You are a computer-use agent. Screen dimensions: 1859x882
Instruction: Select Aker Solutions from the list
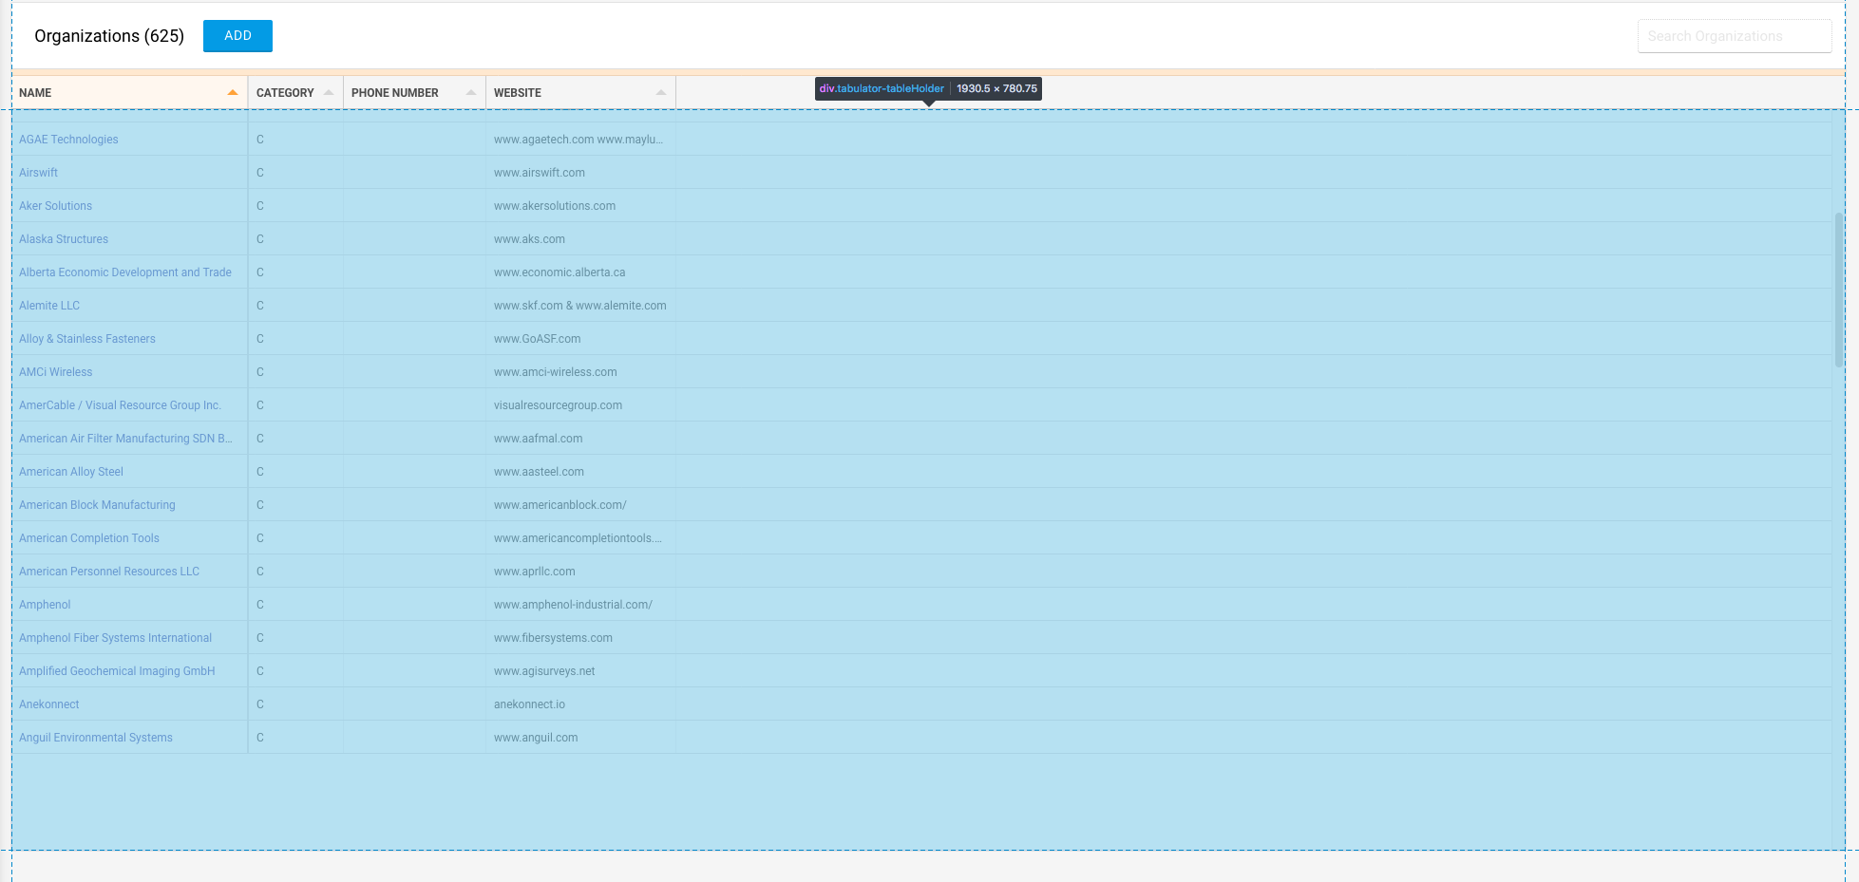pos(54,205)
